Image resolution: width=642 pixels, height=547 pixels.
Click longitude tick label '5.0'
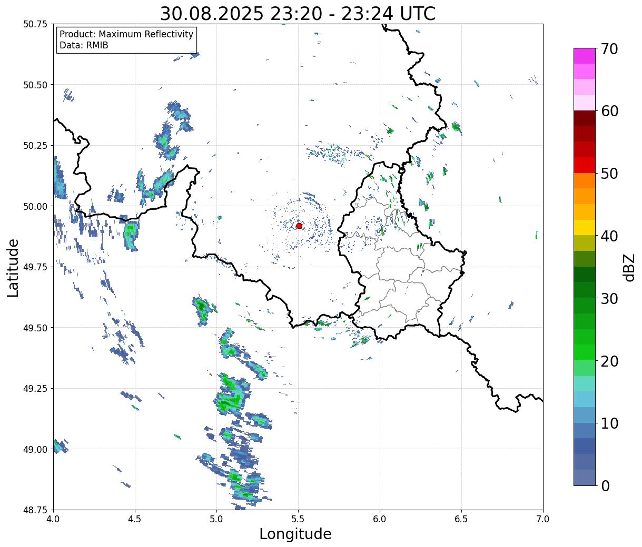(216, 519)
